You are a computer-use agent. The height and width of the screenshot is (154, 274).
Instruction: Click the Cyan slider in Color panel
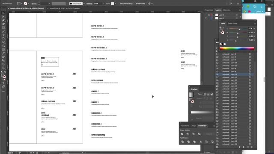[238, 29]
